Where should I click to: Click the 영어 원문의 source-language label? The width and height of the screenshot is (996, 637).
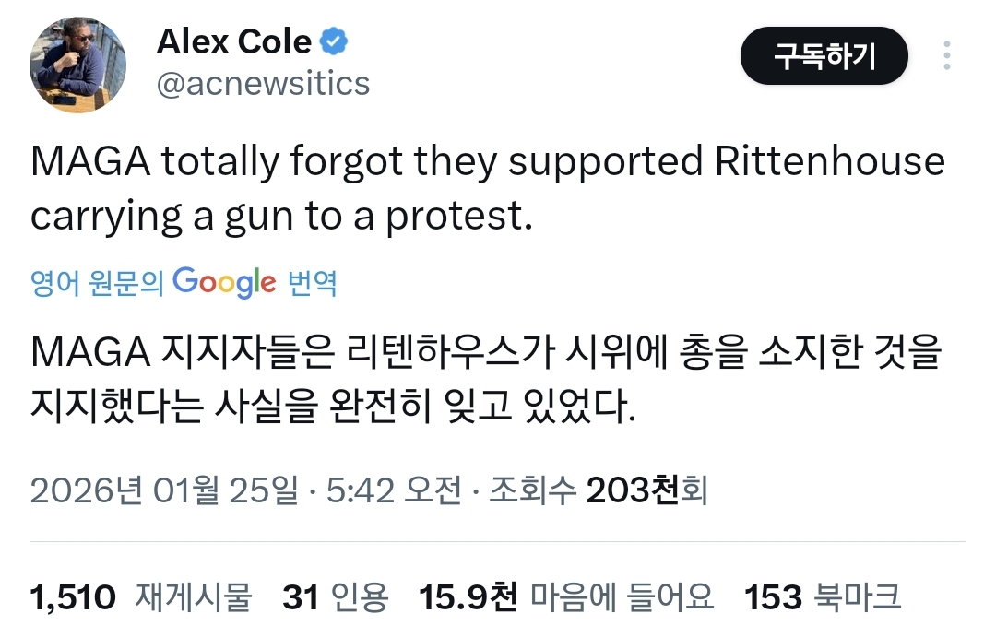coord(97,282)
